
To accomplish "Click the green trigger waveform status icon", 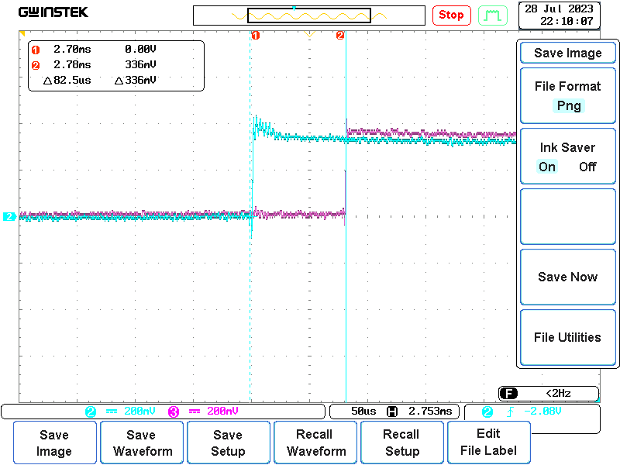I will point(491,15).
